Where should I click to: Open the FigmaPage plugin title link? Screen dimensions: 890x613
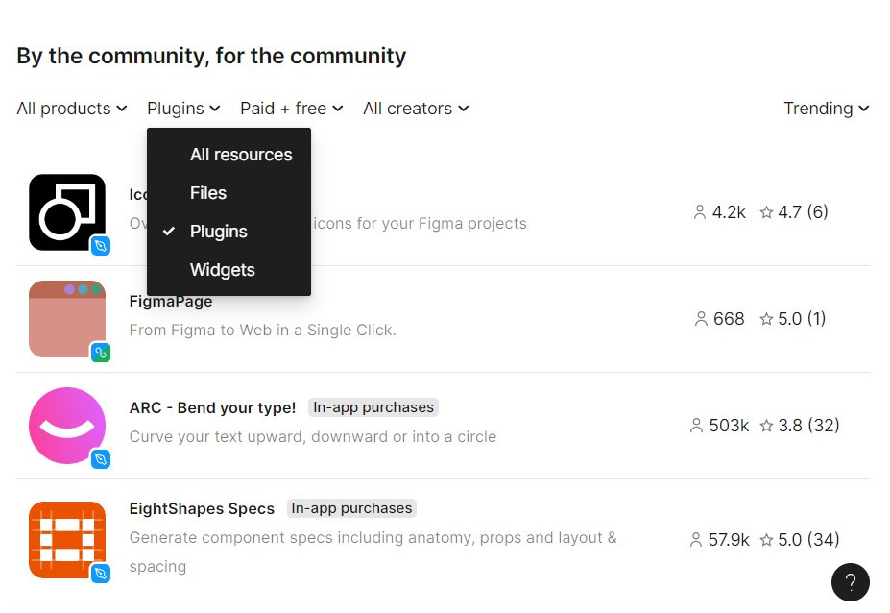[171, 301]
